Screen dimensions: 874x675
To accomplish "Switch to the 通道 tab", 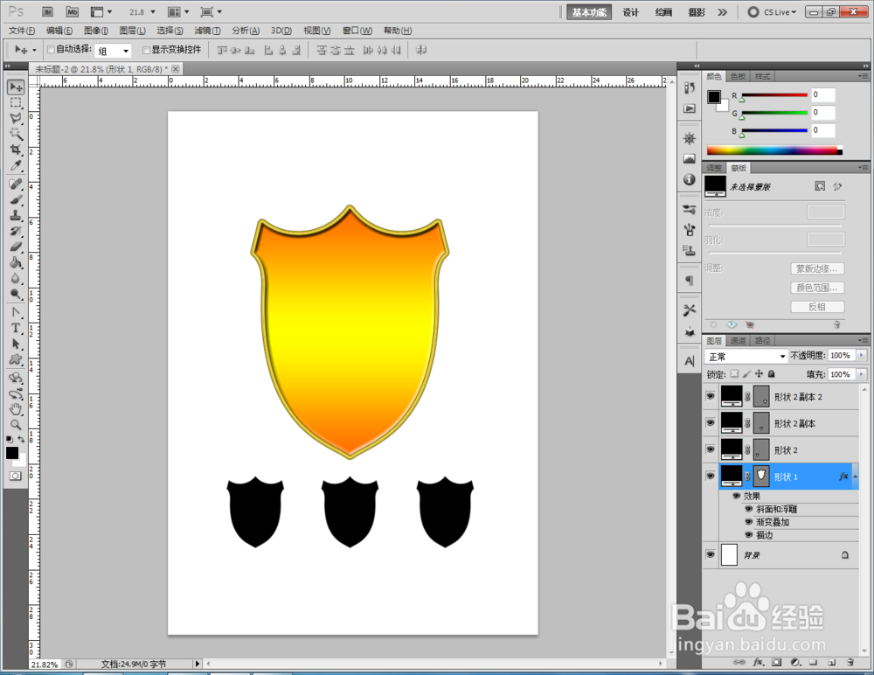I will pos(738,341).
